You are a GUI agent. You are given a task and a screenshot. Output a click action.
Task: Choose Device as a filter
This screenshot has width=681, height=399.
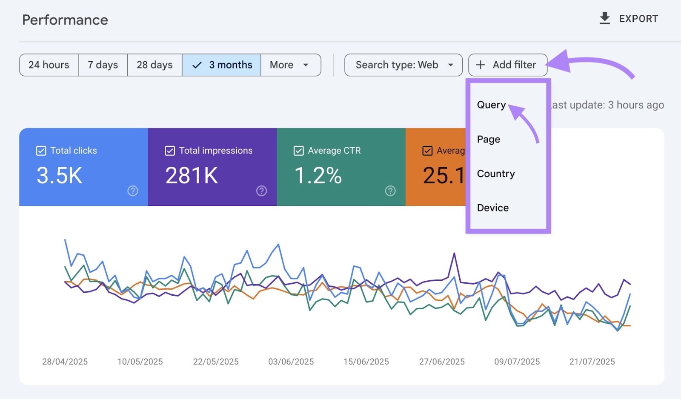coord(492,208)
